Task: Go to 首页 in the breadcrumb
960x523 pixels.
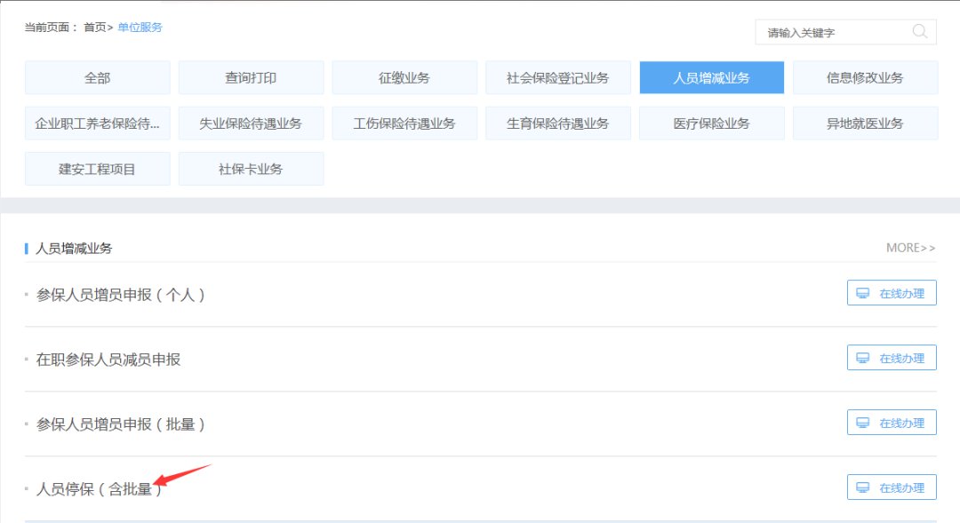Action: [x=94, y=28]
